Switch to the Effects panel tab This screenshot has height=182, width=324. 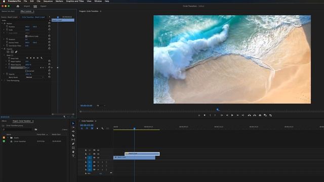[x=4, y=121]
